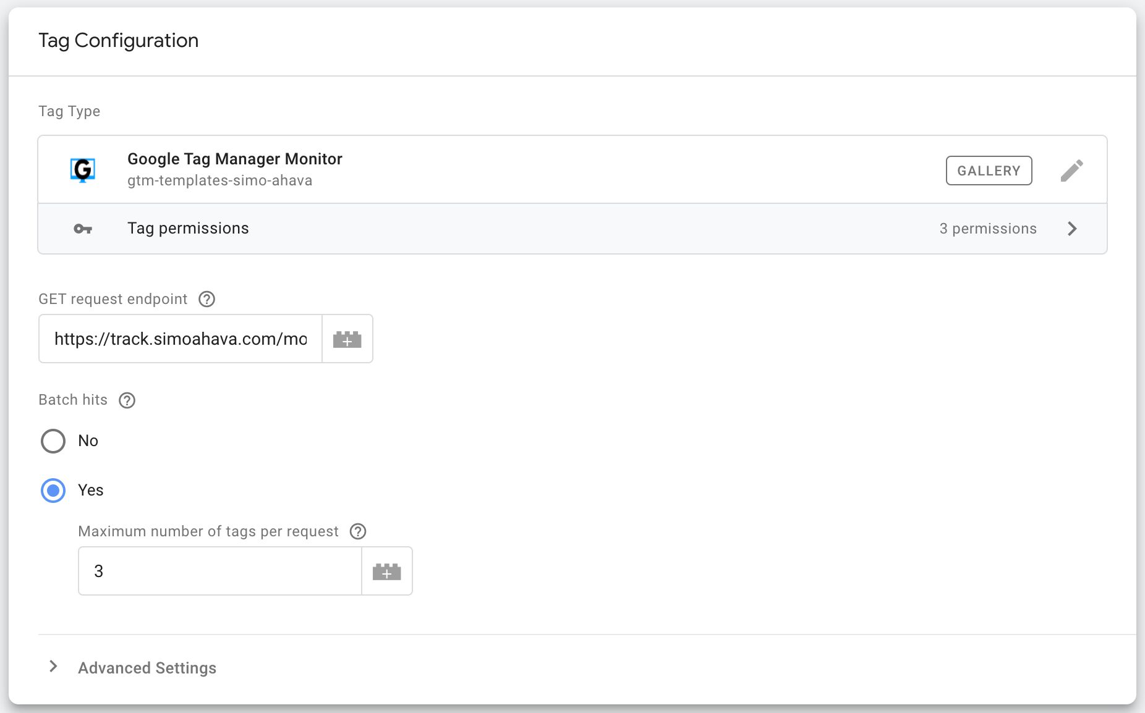Click the maximum tags per request field

coord(220,571)
